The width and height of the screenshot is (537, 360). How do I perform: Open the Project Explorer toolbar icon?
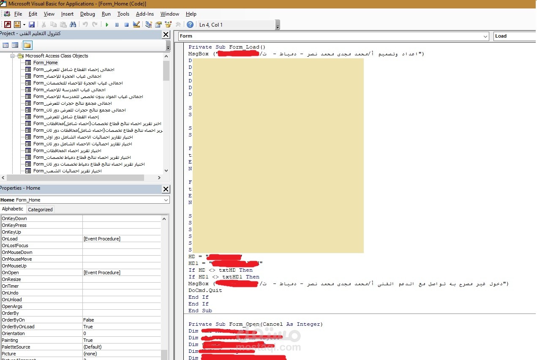click(149, 25)
